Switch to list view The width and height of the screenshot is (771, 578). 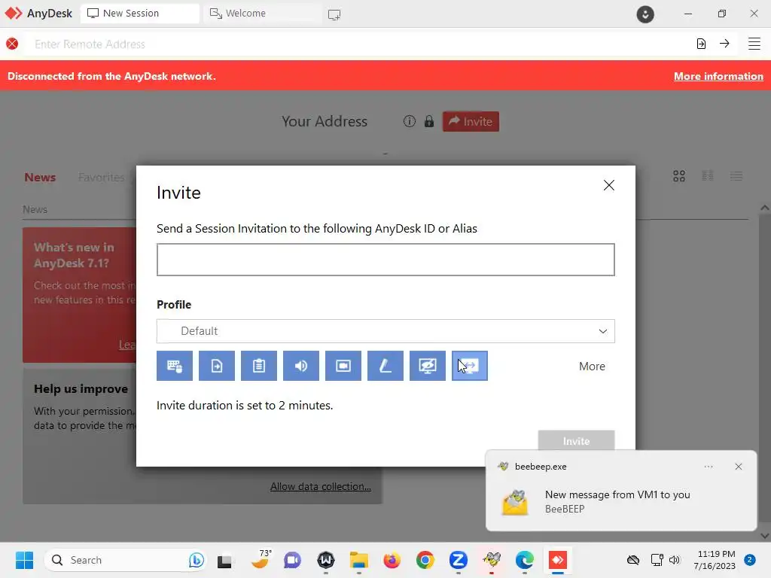point(736,176)
